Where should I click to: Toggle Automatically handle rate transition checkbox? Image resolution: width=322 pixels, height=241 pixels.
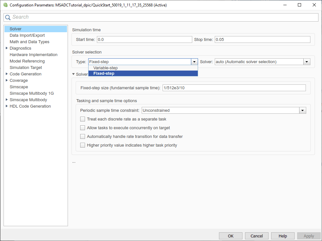[x=83, y=137]
